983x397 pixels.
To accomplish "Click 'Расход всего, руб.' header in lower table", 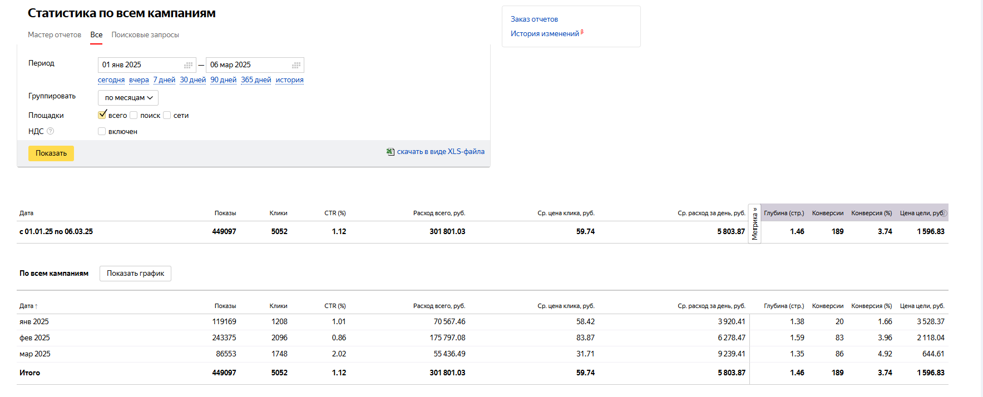I will [x=439, y=306].
